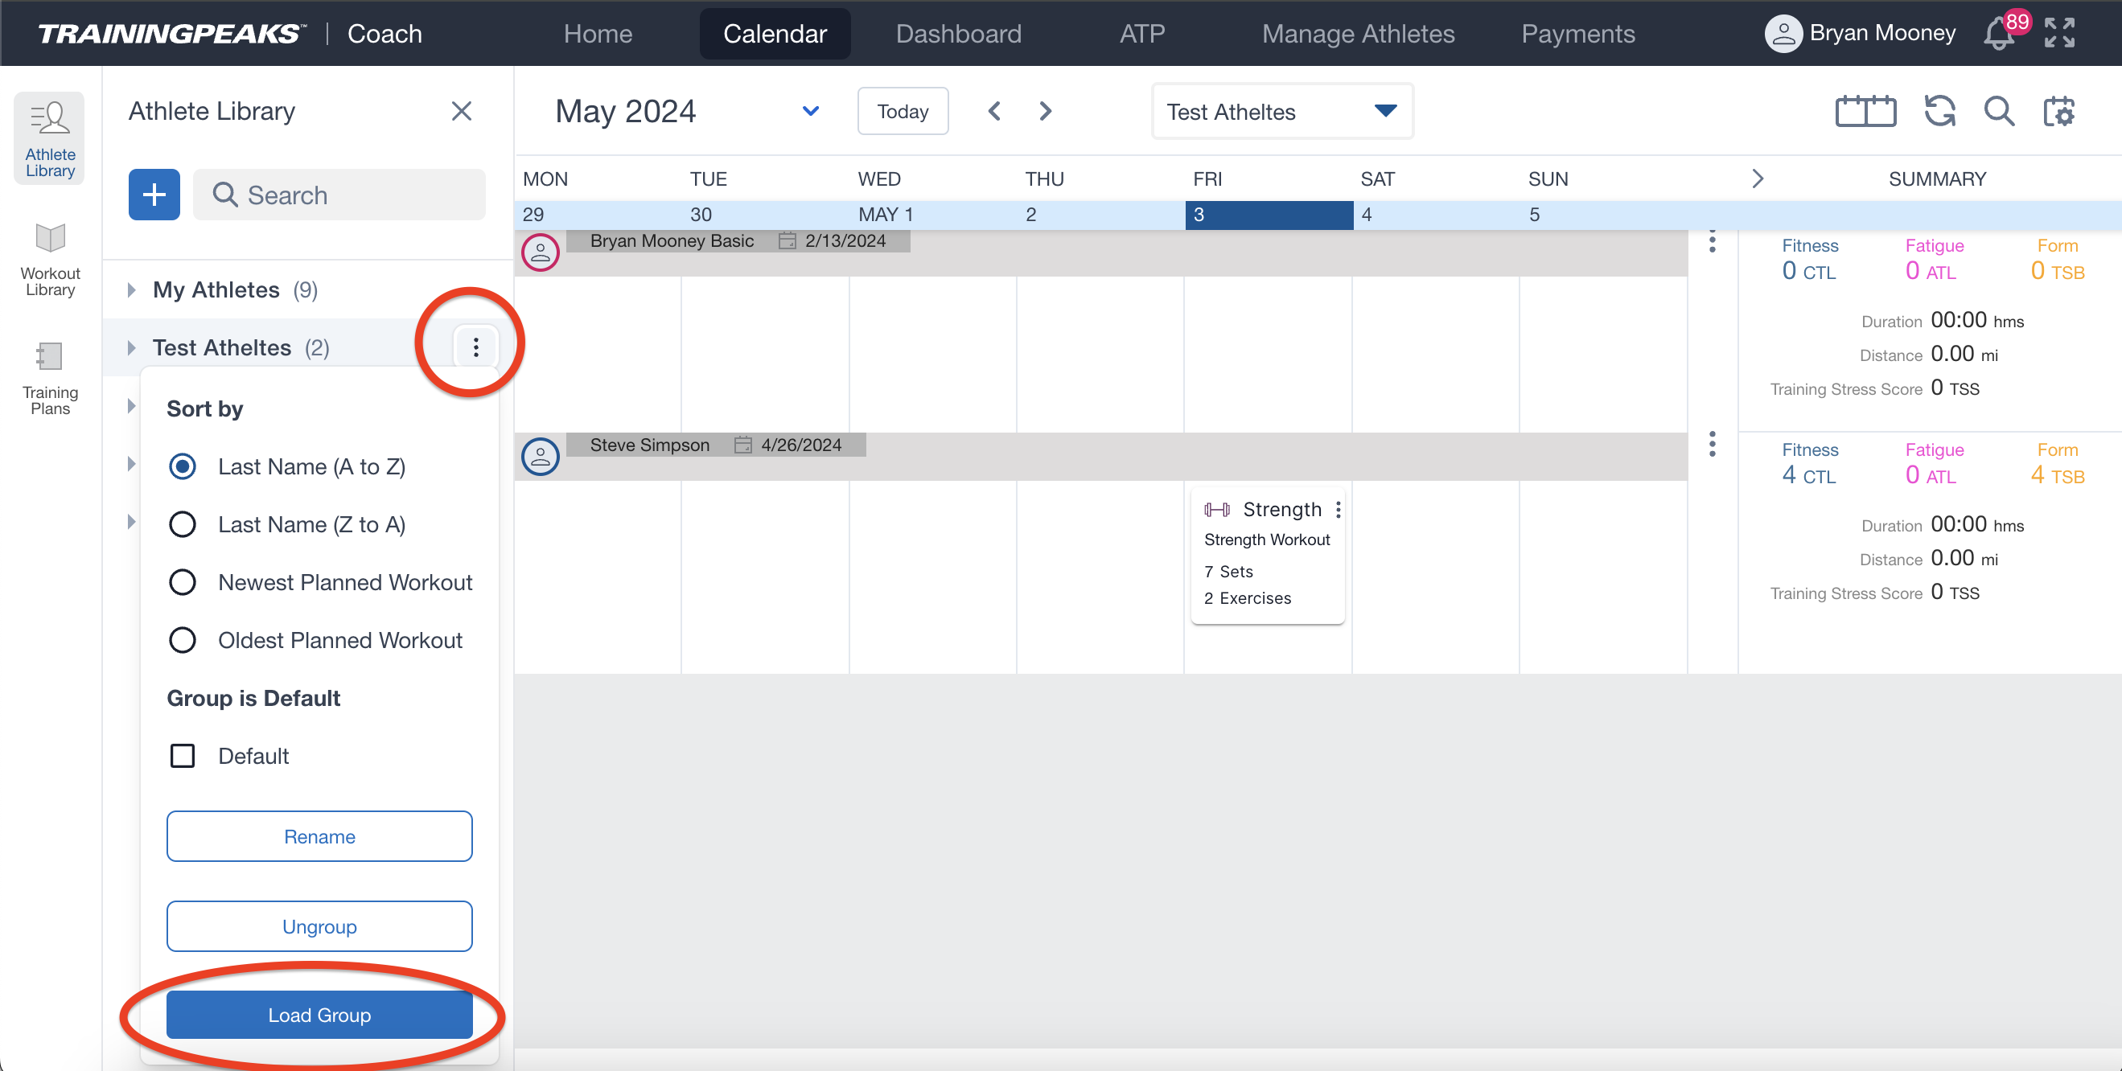Click the Rename group button
2122x1071 pixels.
[x=319, y=836]
